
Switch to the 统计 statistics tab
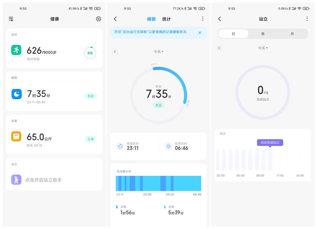pos(166,19)
